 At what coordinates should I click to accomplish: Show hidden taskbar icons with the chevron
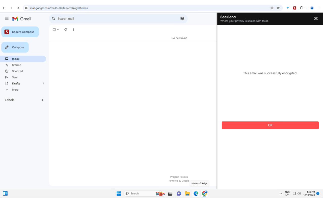click(280, 193)
